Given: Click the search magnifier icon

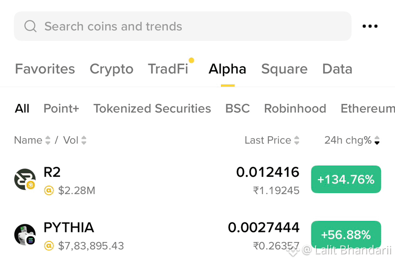Looking at the screenshot, I should pyautogui.click(x=30, y=26).
